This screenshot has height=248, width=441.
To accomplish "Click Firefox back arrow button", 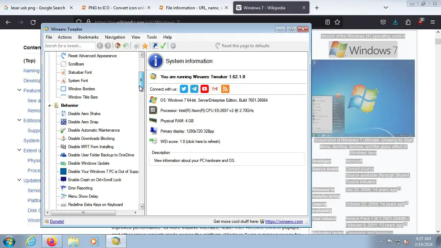I will click(x=8, y=22).
